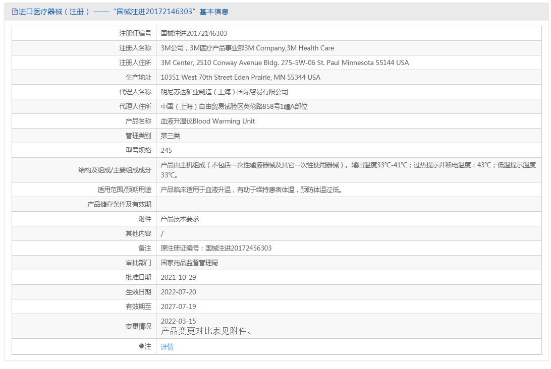Click the 备注 label

(x=145, y=248)
